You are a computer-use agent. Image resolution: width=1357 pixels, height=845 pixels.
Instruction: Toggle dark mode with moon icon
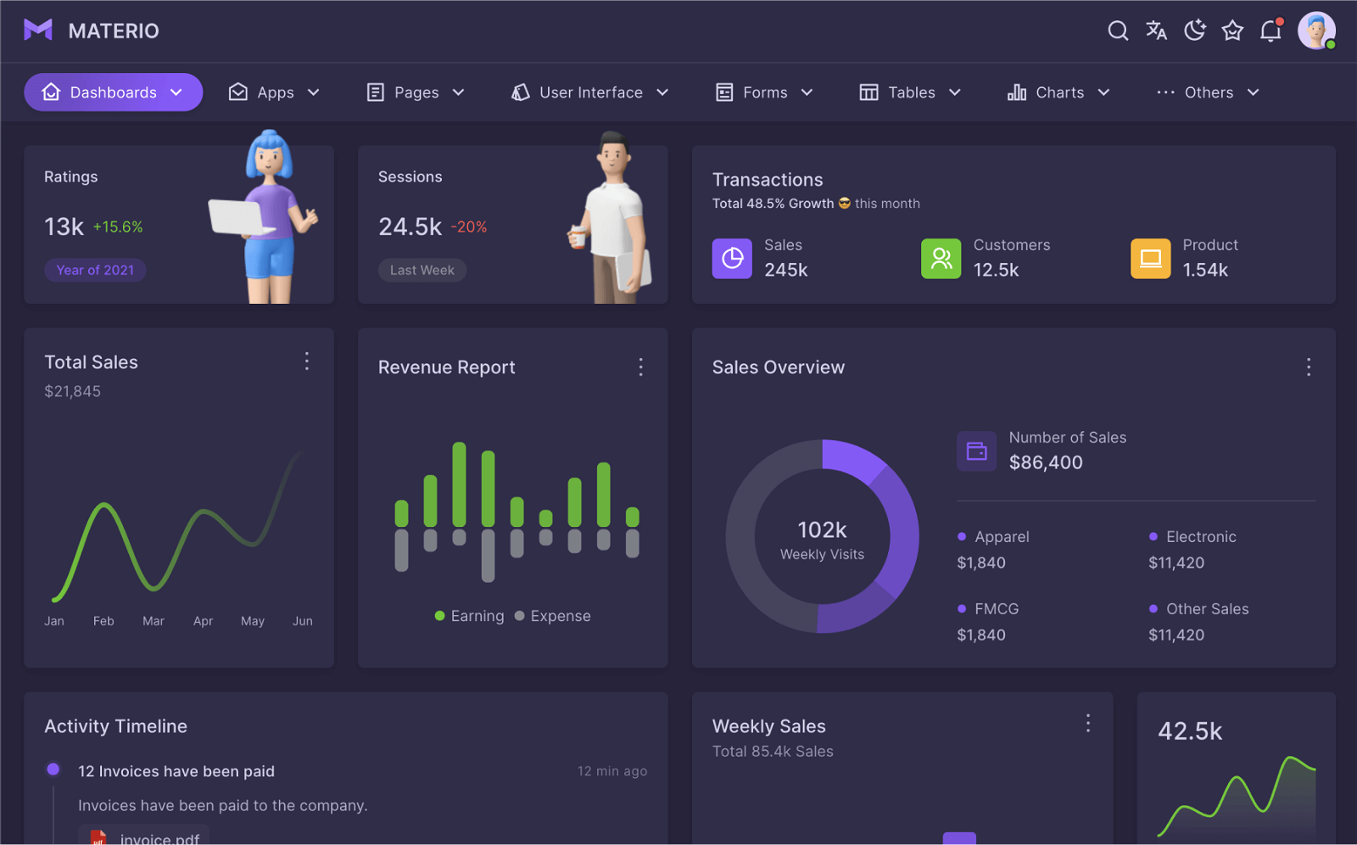(x=1194, y=31)
